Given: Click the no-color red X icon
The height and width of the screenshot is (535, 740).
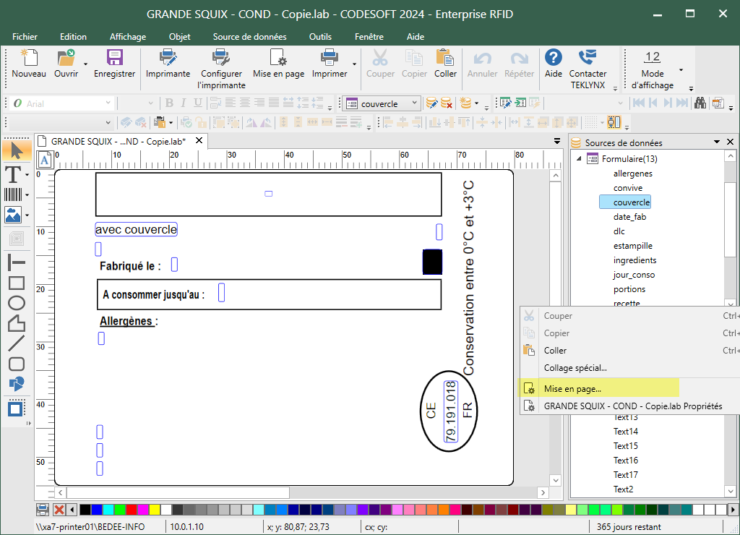Looking at the screenshot, I should click(x=59, y=510).
